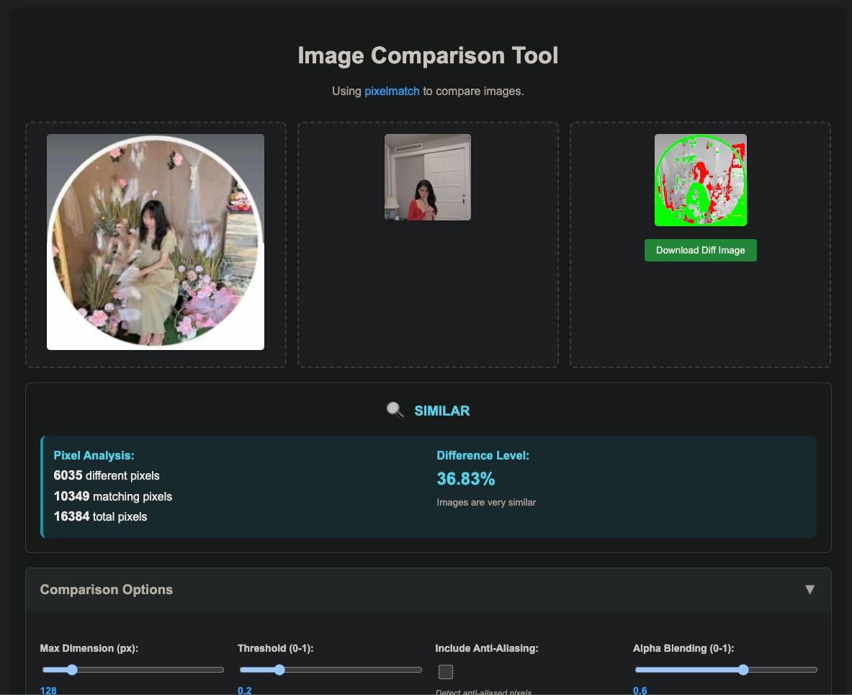Screen dimensions: 852x695
Task: Select the first image with circular flower portrait
Action: (156, 242)
